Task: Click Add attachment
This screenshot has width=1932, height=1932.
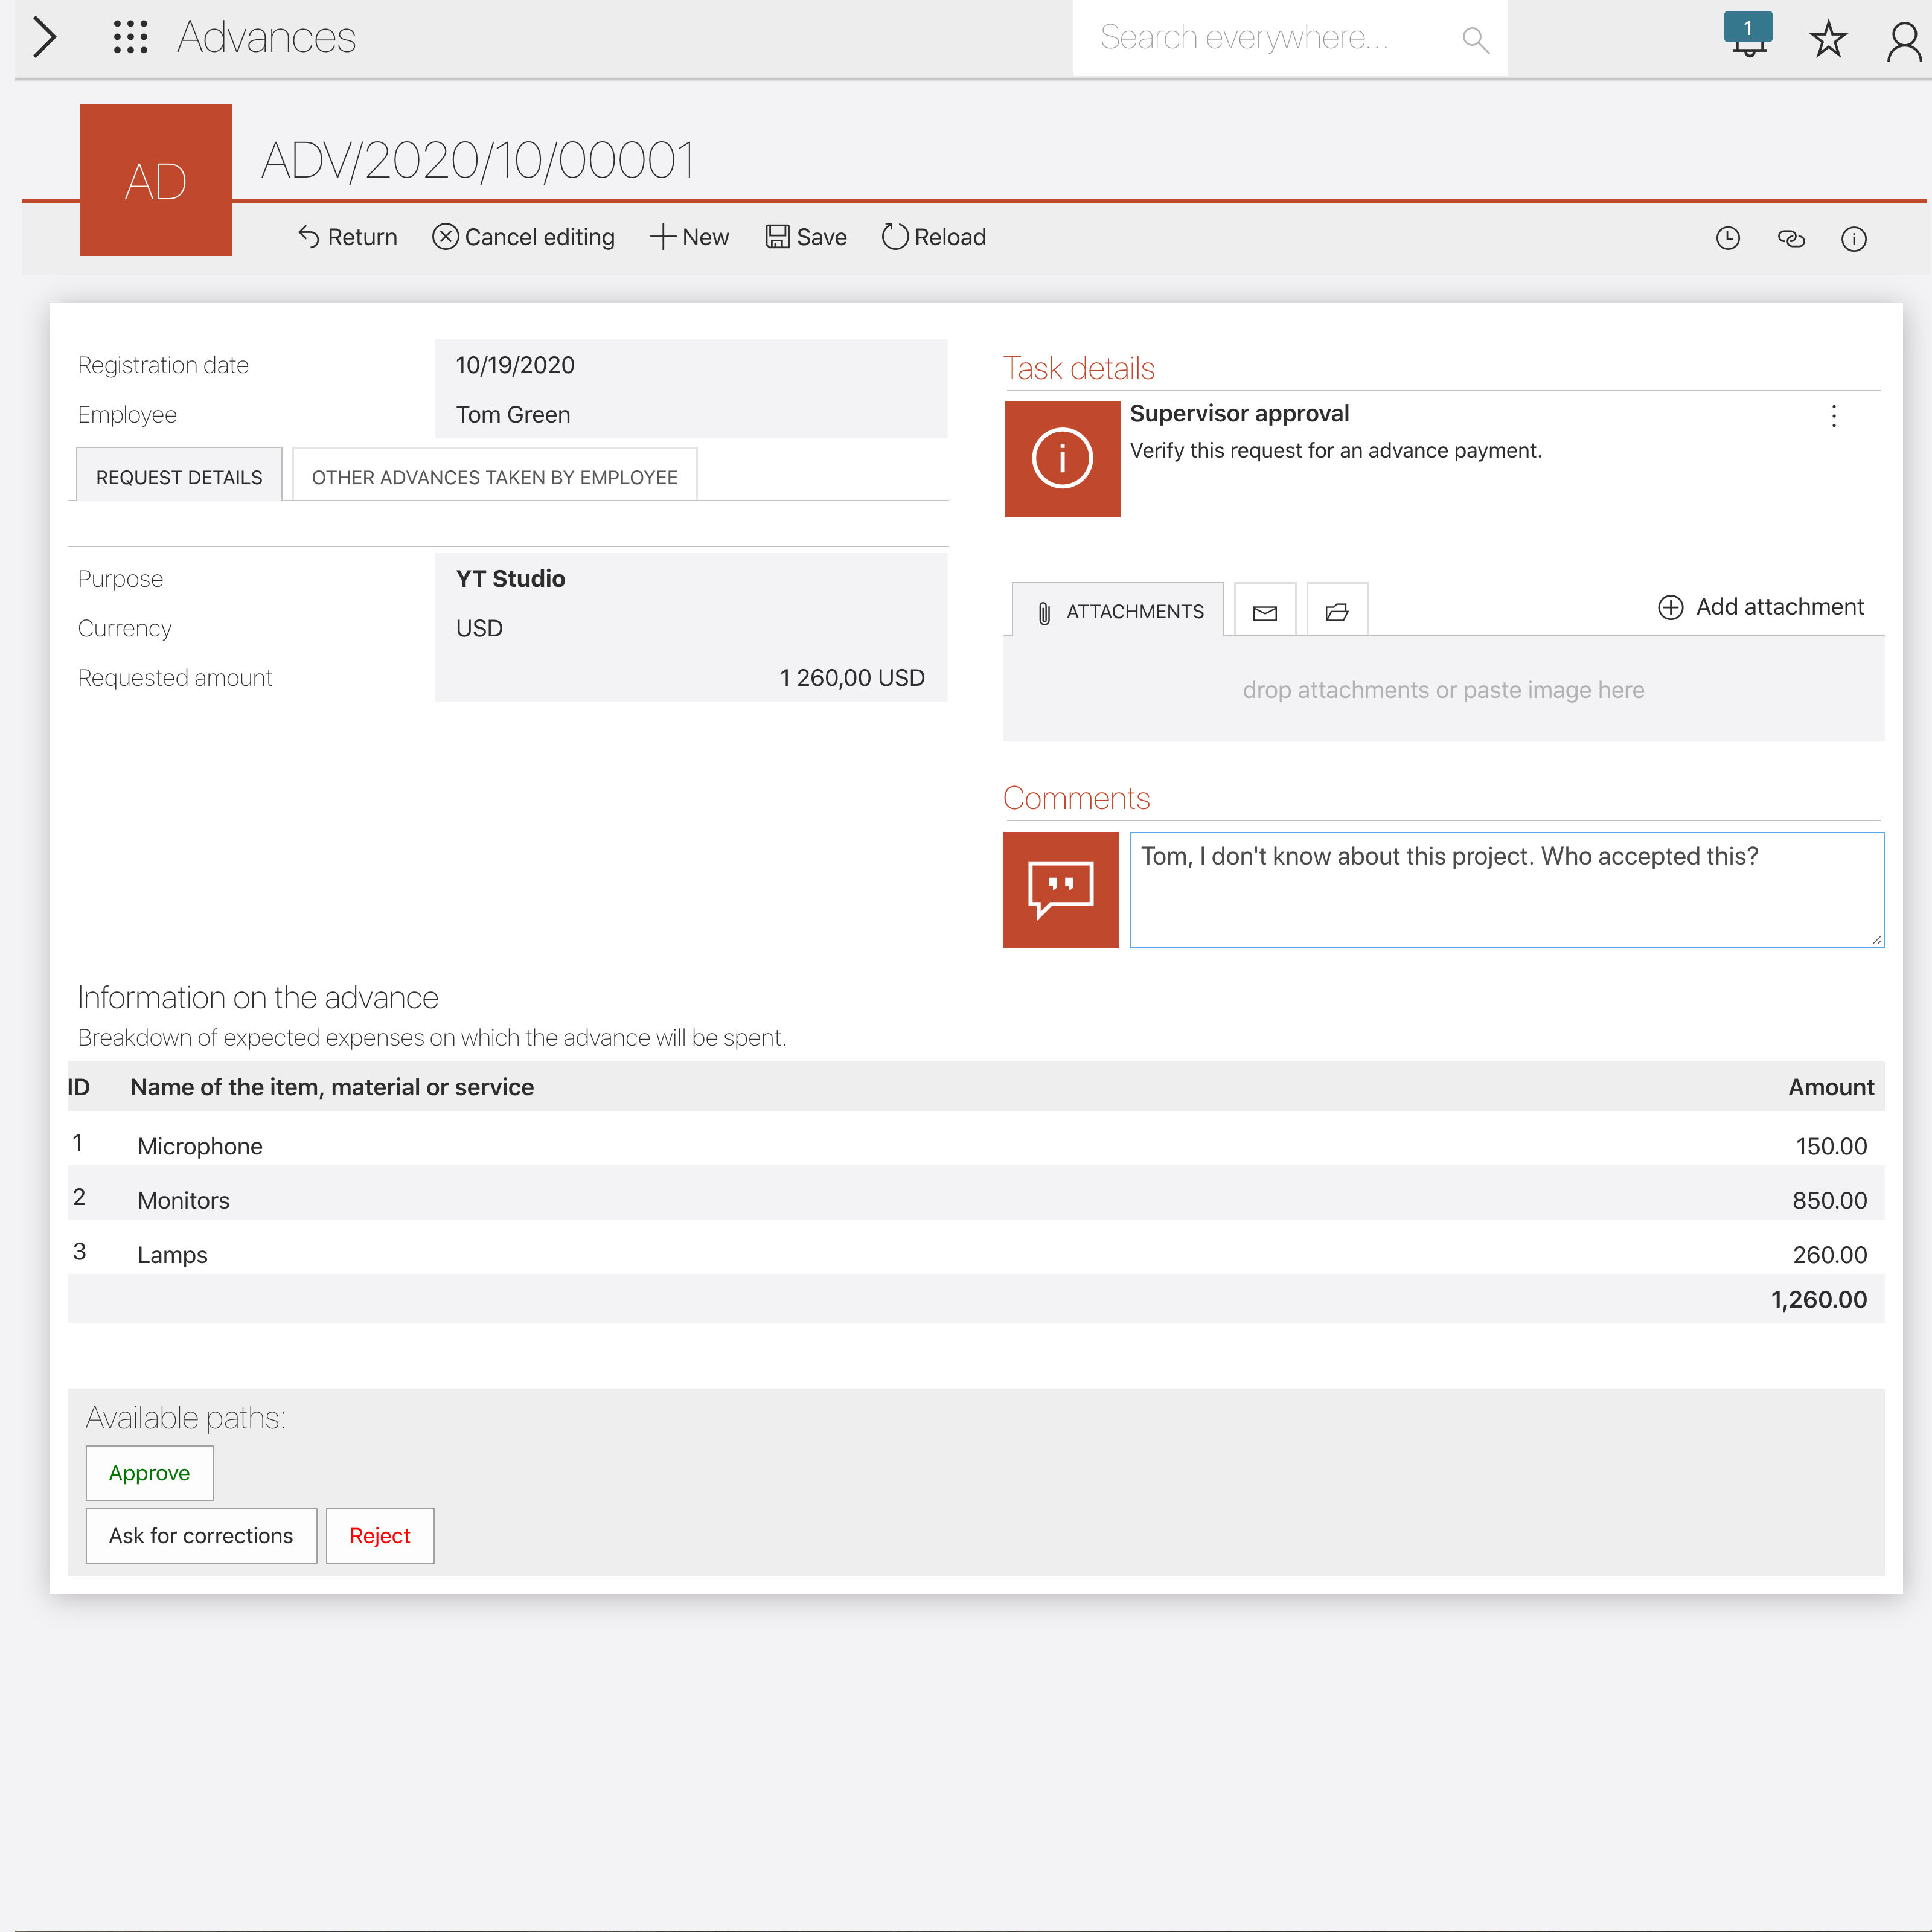Action: pos(1760,607)
